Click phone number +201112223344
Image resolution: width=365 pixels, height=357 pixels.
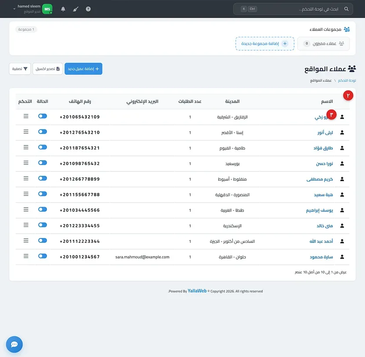[80, 241]
